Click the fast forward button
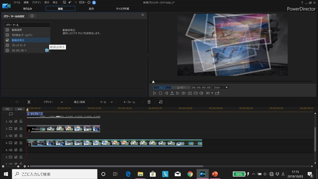Viewport: 318px width, 179px height. point(184,93)
